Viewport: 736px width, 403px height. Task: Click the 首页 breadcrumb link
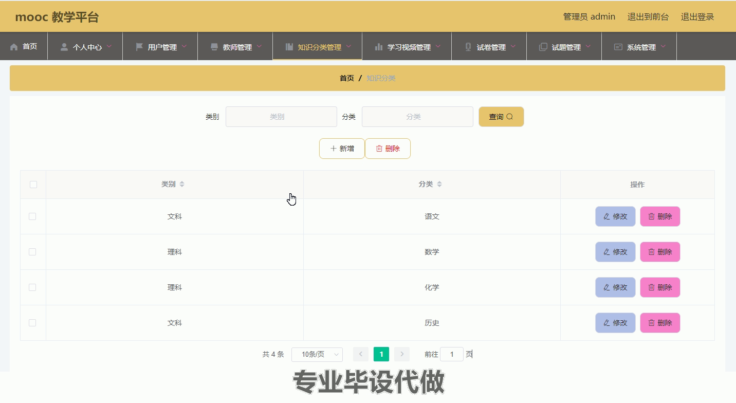pyautogui.click(x=347, y=78)
